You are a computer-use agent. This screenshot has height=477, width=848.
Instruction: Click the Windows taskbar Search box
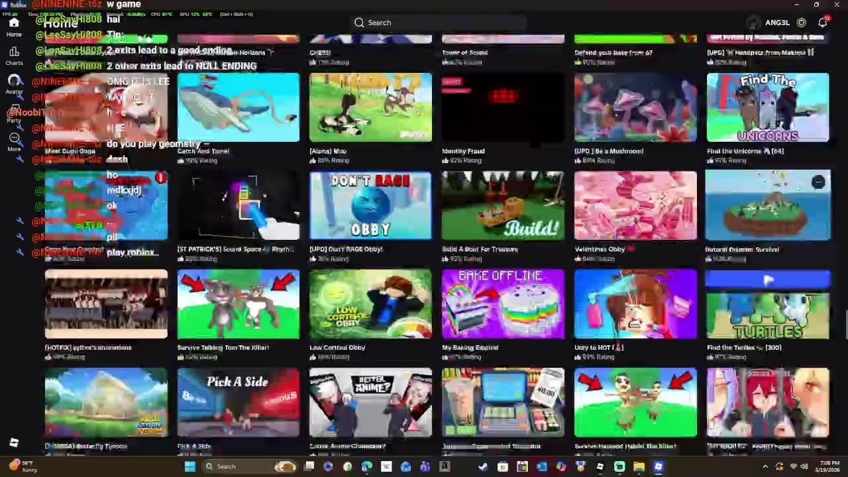[248, 466]
